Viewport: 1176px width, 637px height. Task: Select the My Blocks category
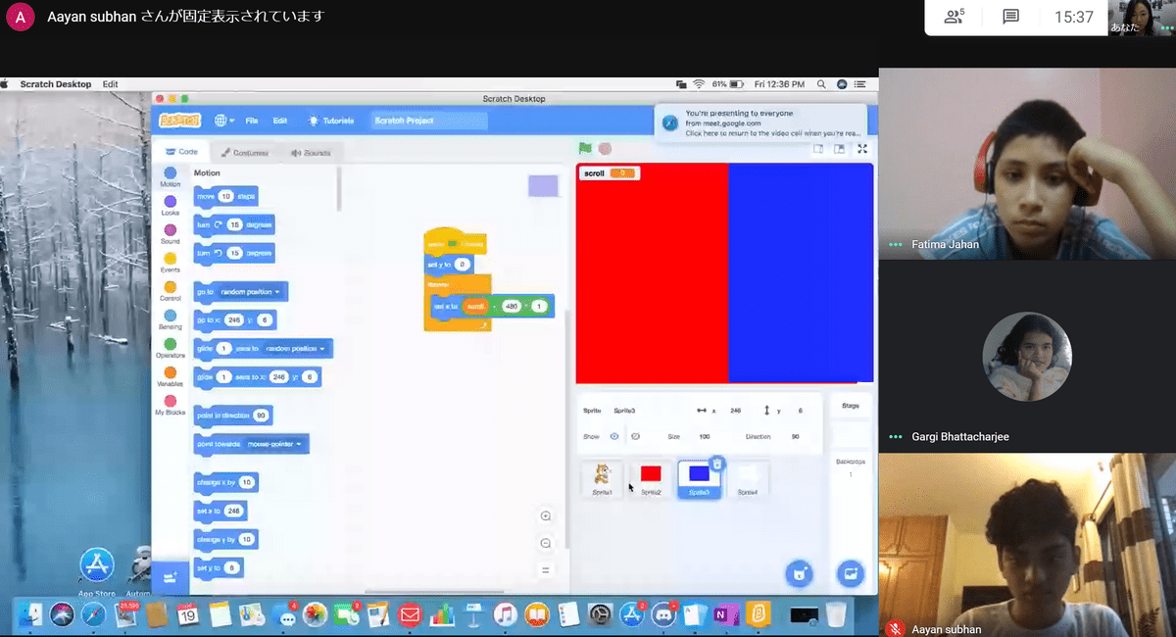[x=170, y=405]
